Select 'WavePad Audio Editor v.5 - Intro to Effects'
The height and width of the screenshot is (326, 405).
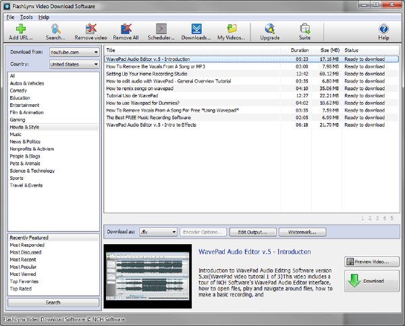click(252, 124)
